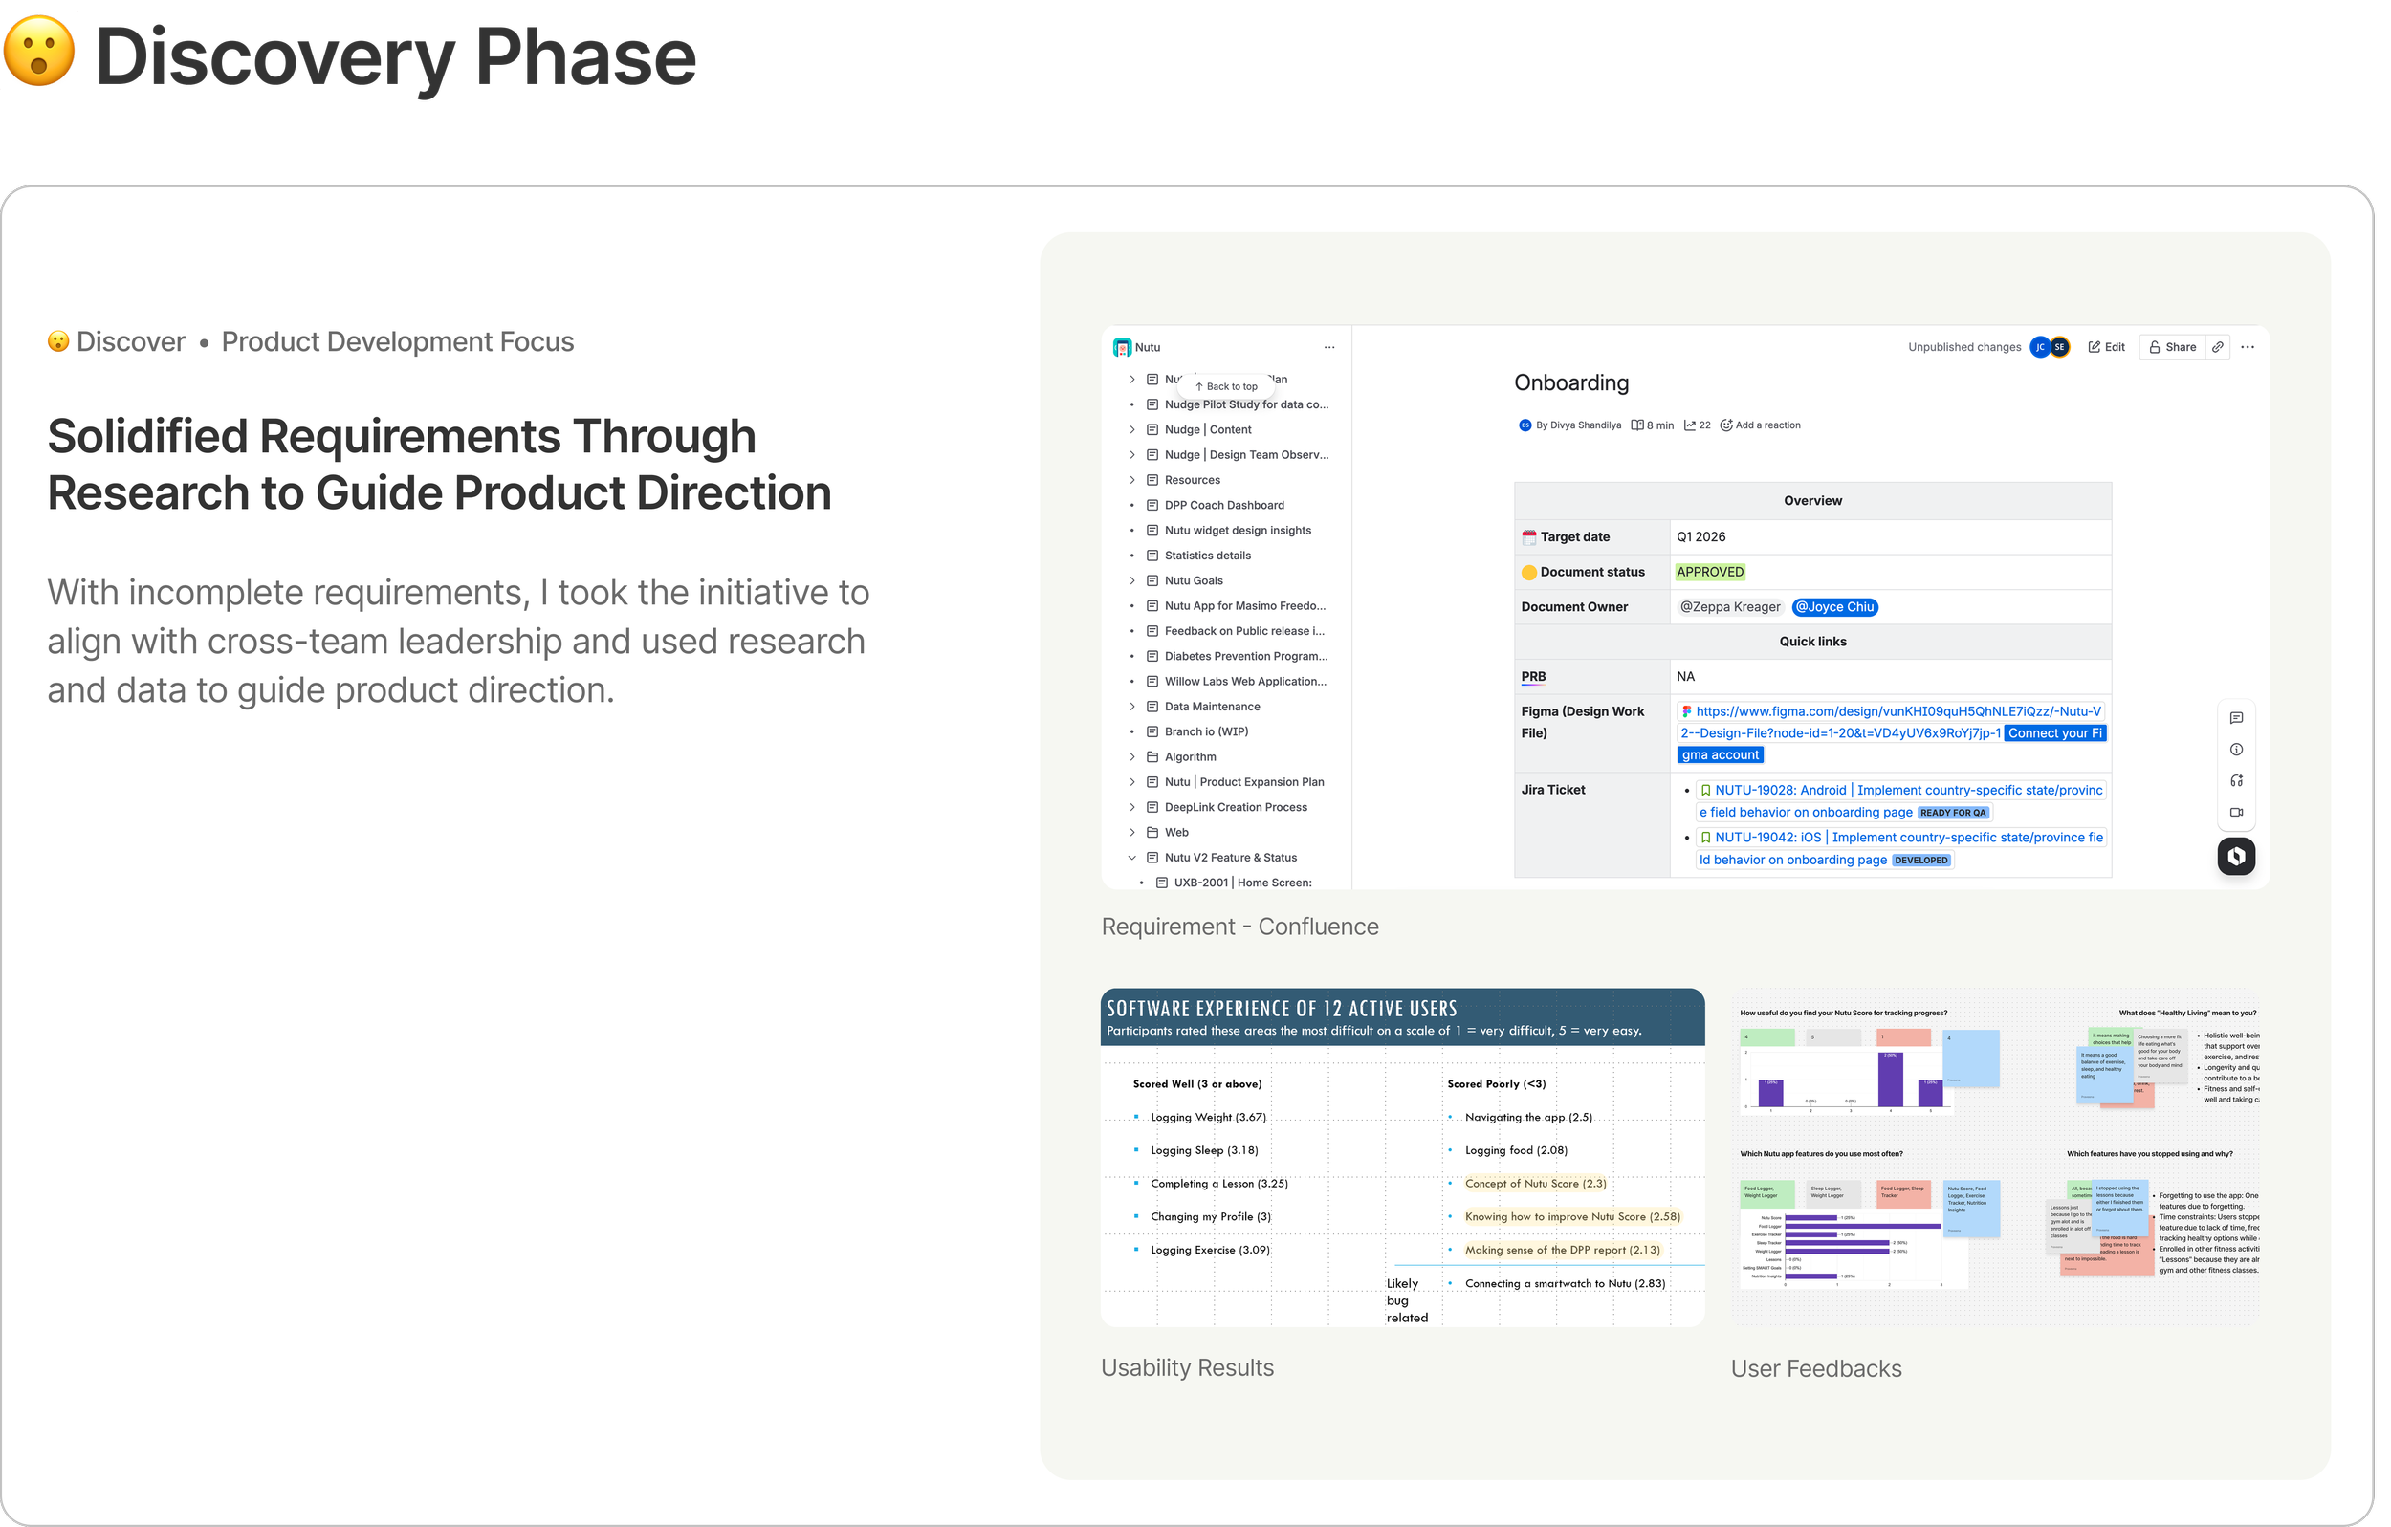Open DPP Coach Dashboard page in sidebar
This screenshot has height=1527, width=2391.
pyautogui.click(x=1223, y=506)
